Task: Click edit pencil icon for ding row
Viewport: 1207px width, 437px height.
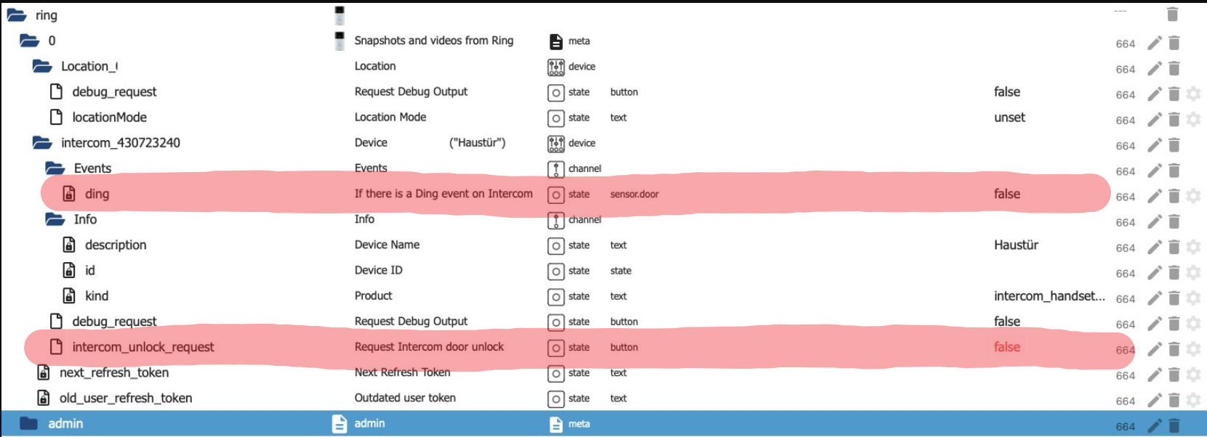Action: pos(1154,196)
